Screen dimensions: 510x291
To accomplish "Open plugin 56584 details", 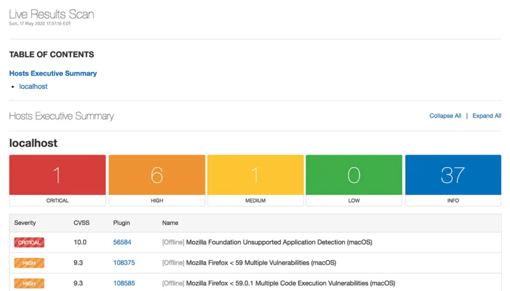I will click(122, 242).
